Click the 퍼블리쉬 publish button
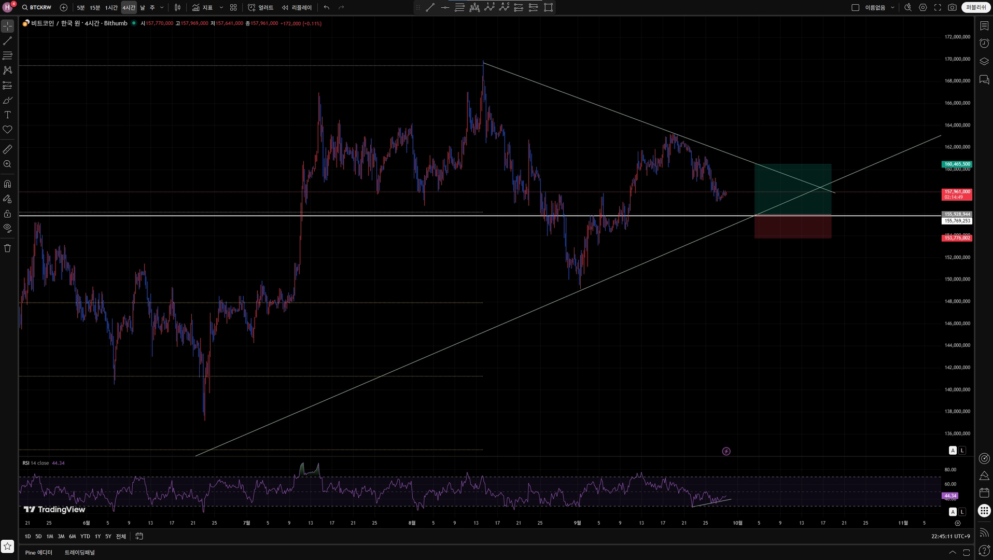993x560 pixels. coord(976,7)
